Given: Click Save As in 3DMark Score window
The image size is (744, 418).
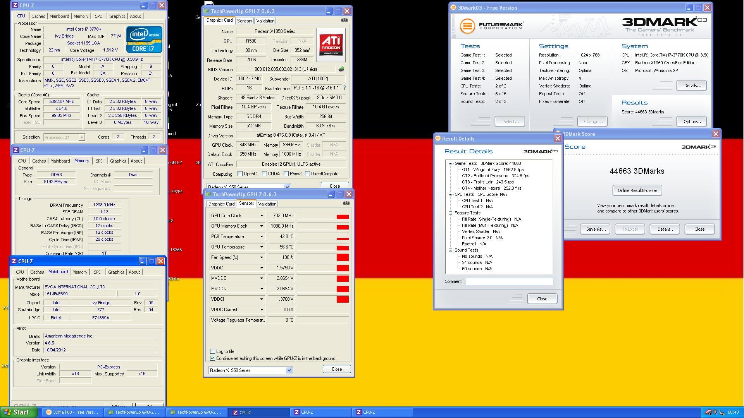Looking at the screenshot, I should point(596,229).
